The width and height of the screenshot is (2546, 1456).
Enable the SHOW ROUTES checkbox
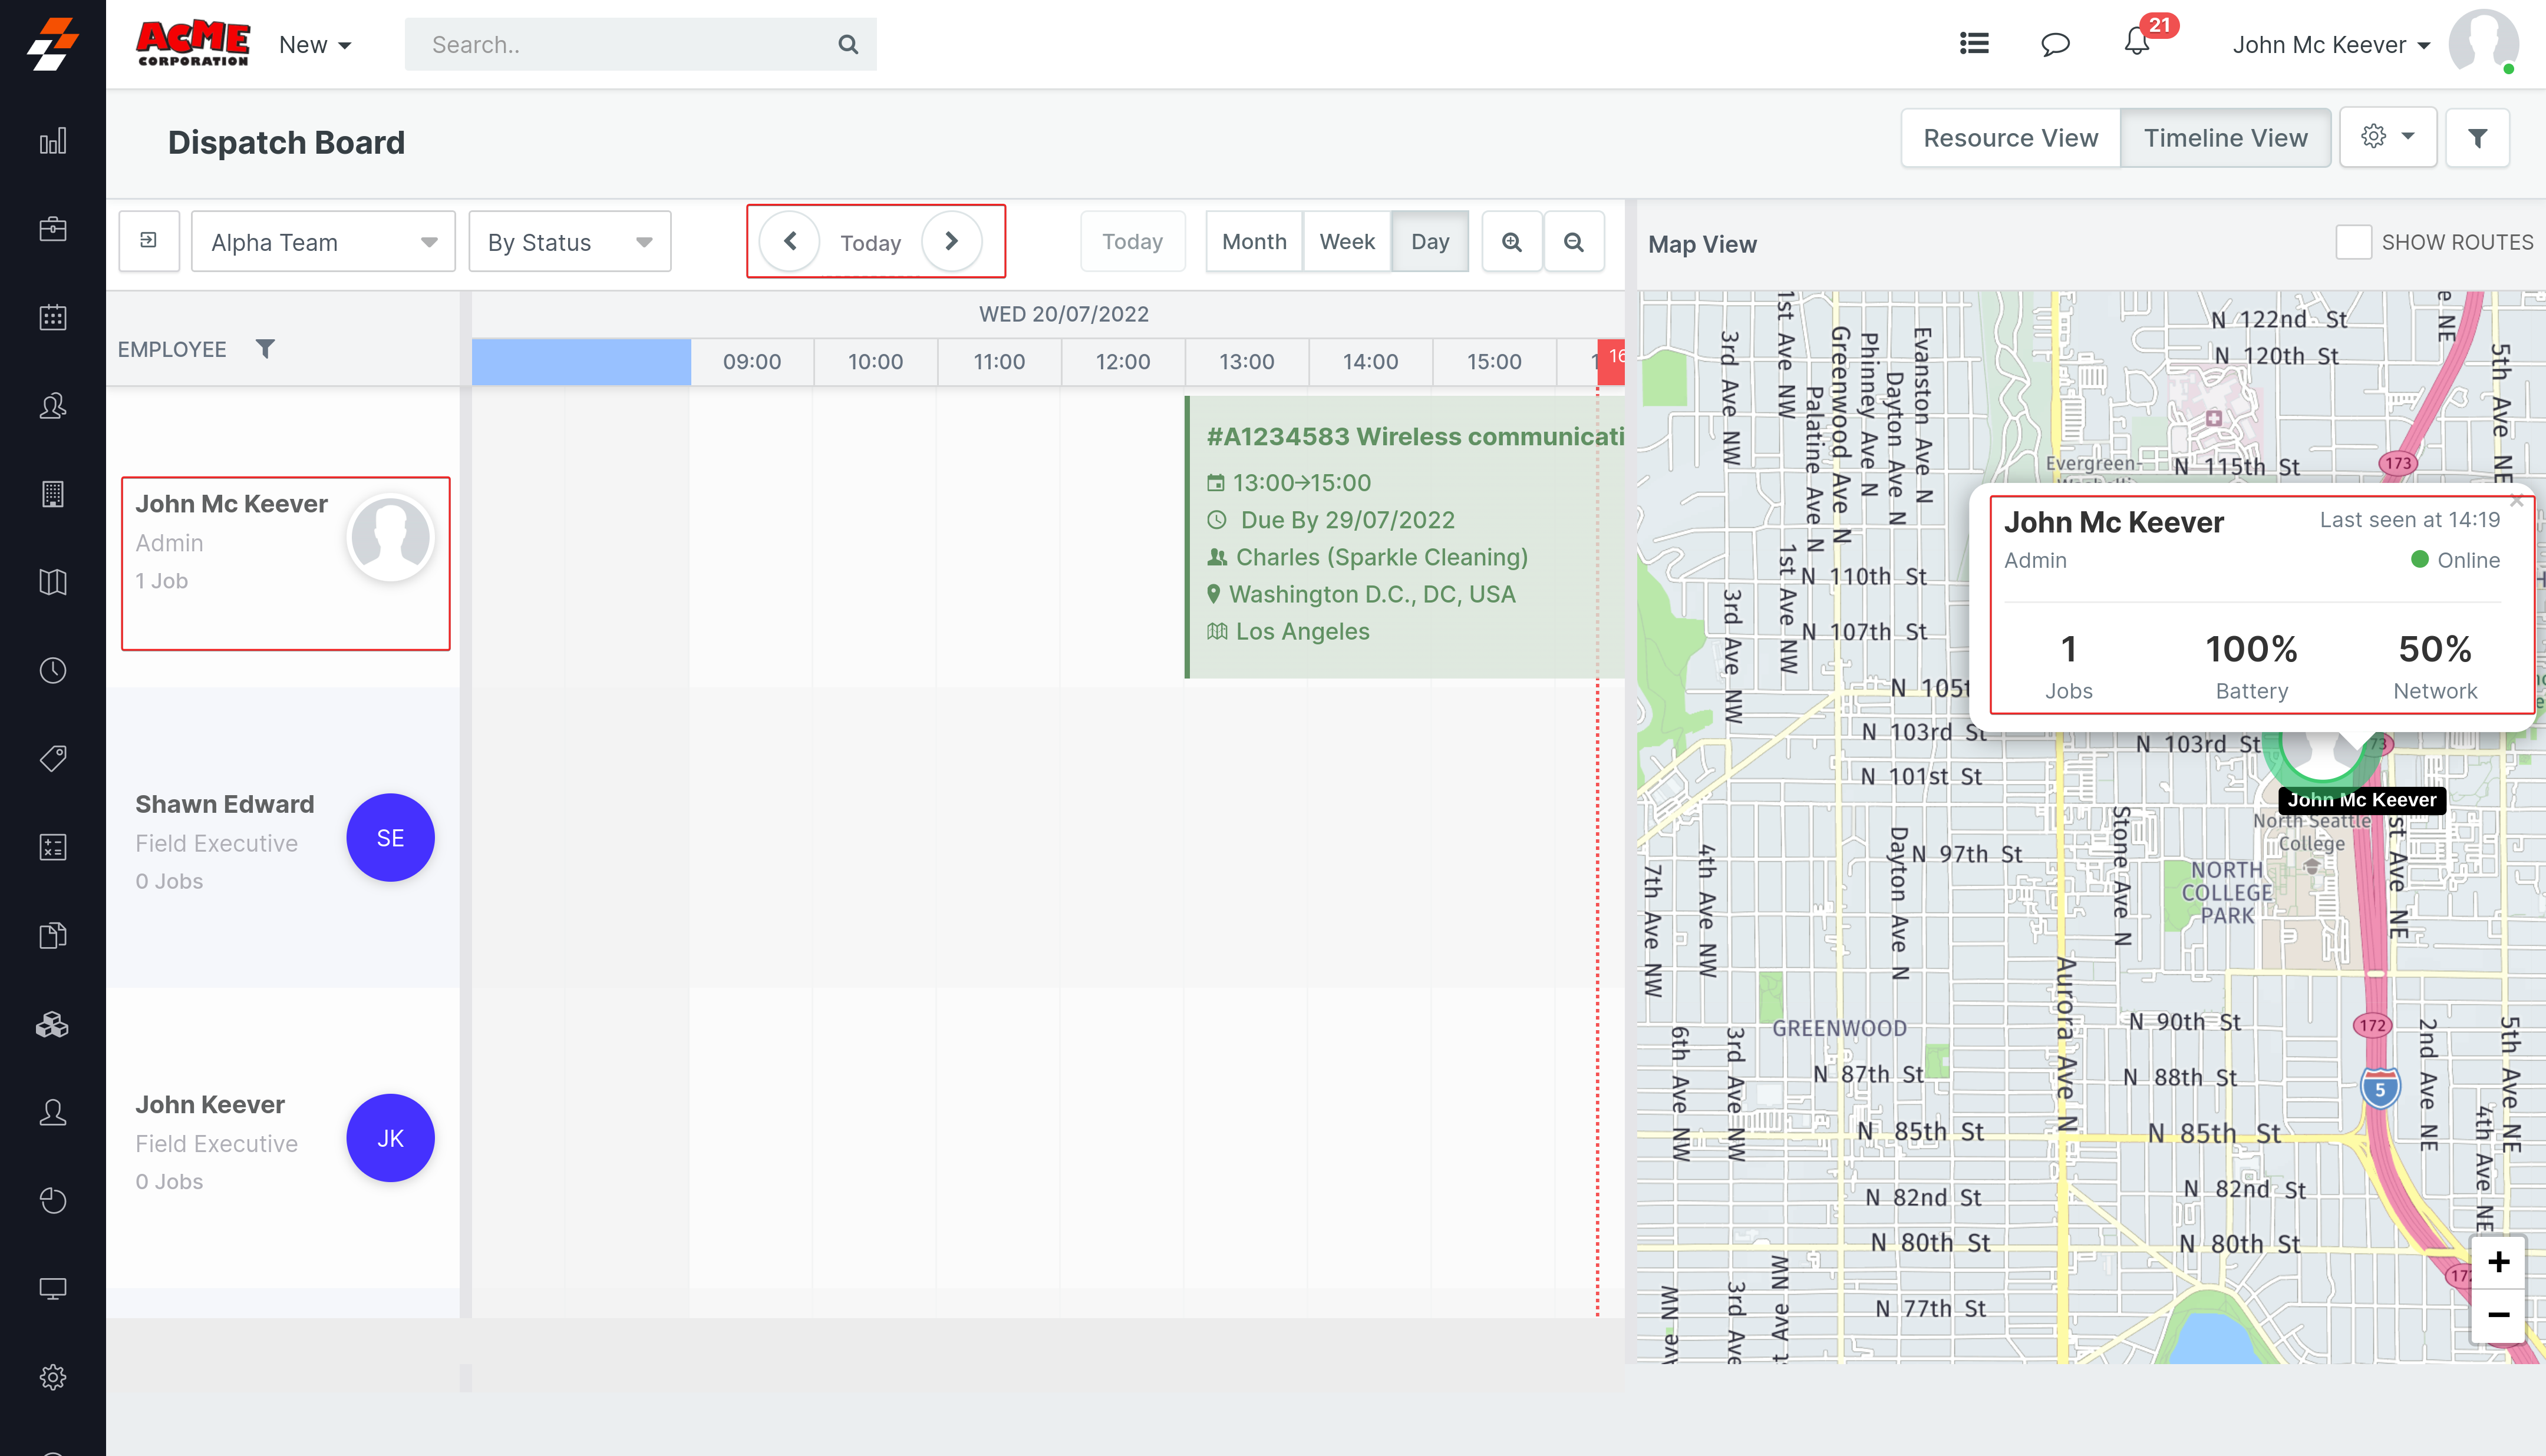point(2353,242)
